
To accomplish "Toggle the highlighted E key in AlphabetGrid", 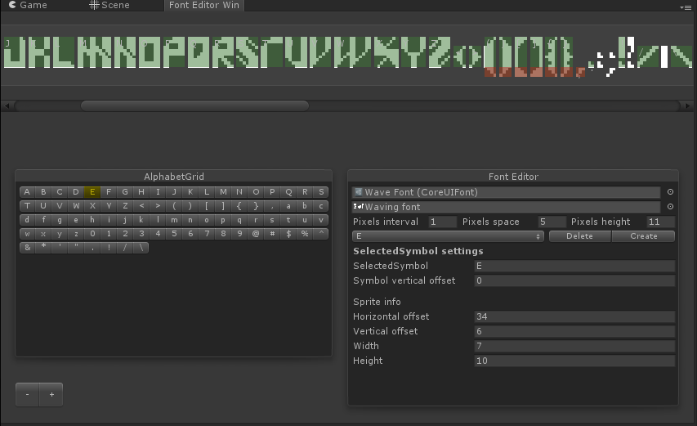I will 92,192.
